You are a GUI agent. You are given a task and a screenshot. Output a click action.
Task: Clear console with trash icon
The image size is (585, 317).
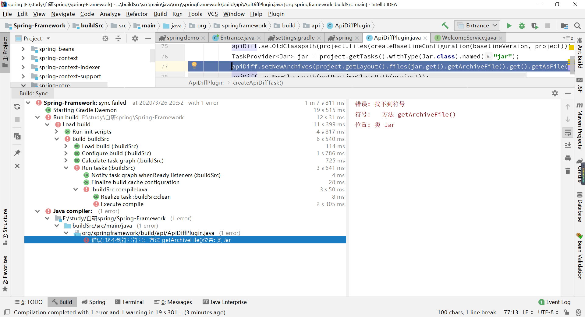568,171
